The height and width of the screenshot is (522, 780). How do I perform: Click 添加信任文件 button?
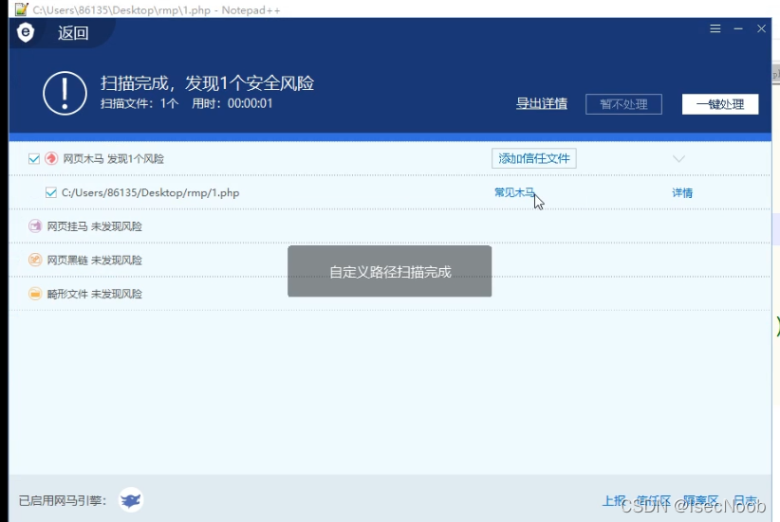pyautogui.click(x=534, y=158)
